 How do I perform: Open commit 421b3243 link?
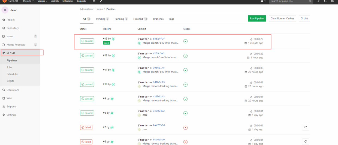(159, 96)
